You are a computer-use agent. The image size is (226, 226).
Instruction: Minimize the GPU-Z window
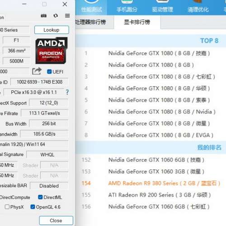click(24, 4)
